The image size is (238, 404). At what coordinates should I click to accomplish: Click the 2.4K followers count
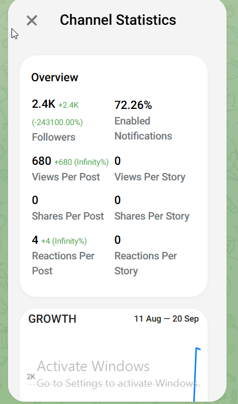(x=44, y=104)
